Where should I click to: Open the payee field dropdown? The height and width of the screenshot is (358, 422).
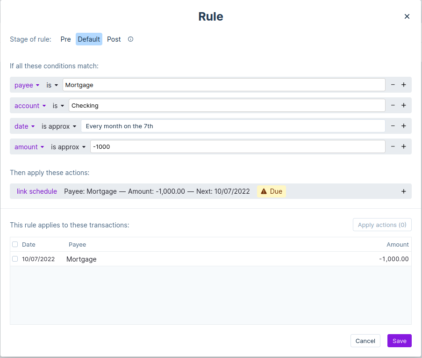point(27,85)
